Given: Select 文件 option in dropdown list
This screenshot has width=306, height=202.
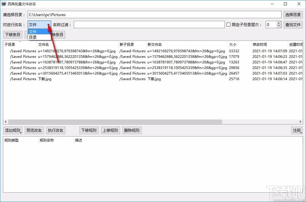Looking at the screenshot, I should (33, 32).
